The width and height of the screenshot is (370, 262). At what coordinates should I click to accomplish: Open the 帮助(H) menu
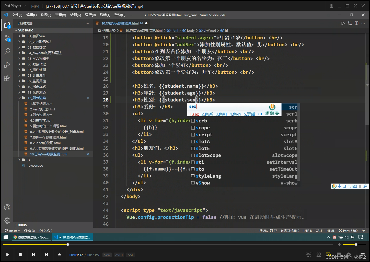coord(120,15)
